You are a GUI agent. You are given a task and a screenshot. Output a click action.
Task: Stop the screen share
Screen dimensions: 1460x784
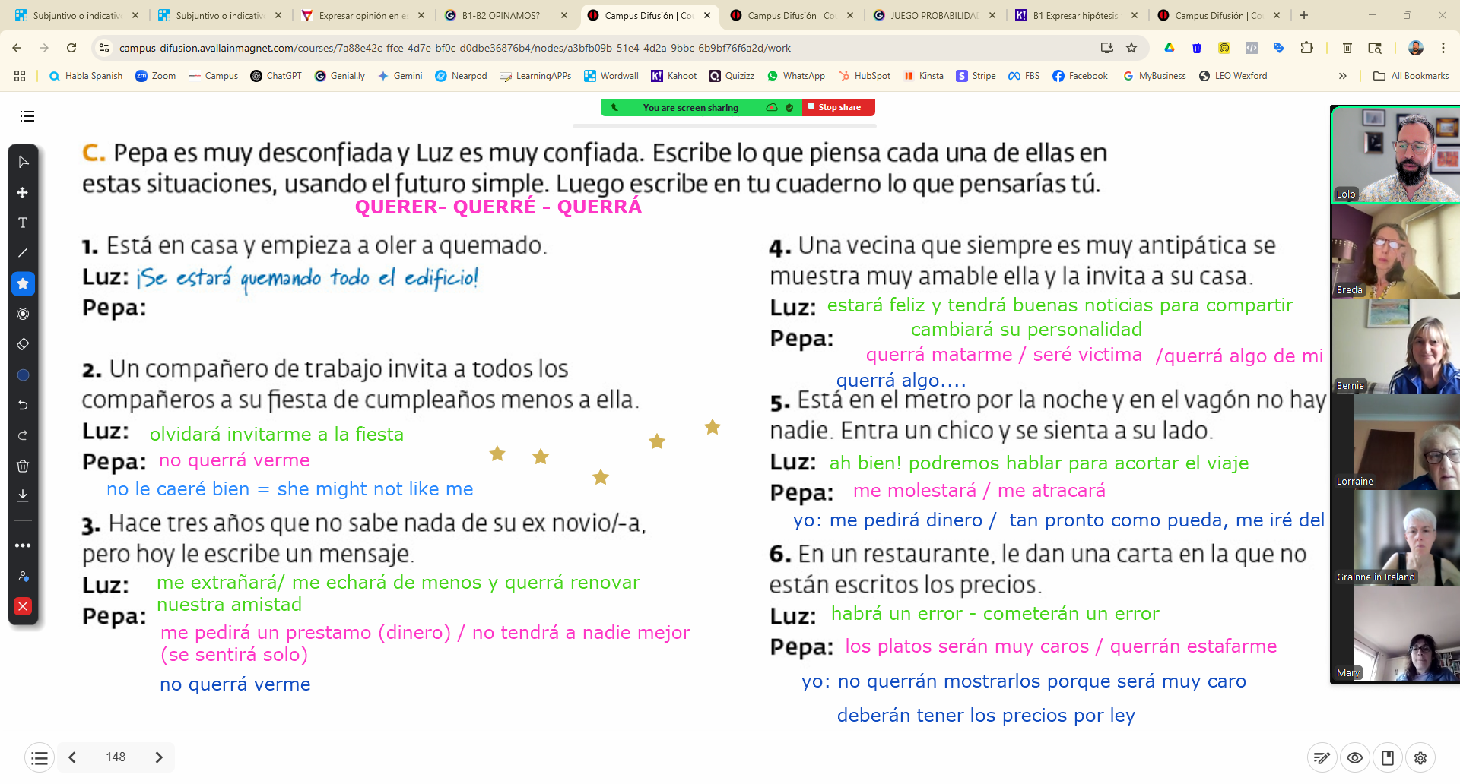(x=839, y=107)
